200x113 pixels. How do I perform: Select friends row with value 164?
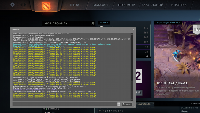pos(142,33)
